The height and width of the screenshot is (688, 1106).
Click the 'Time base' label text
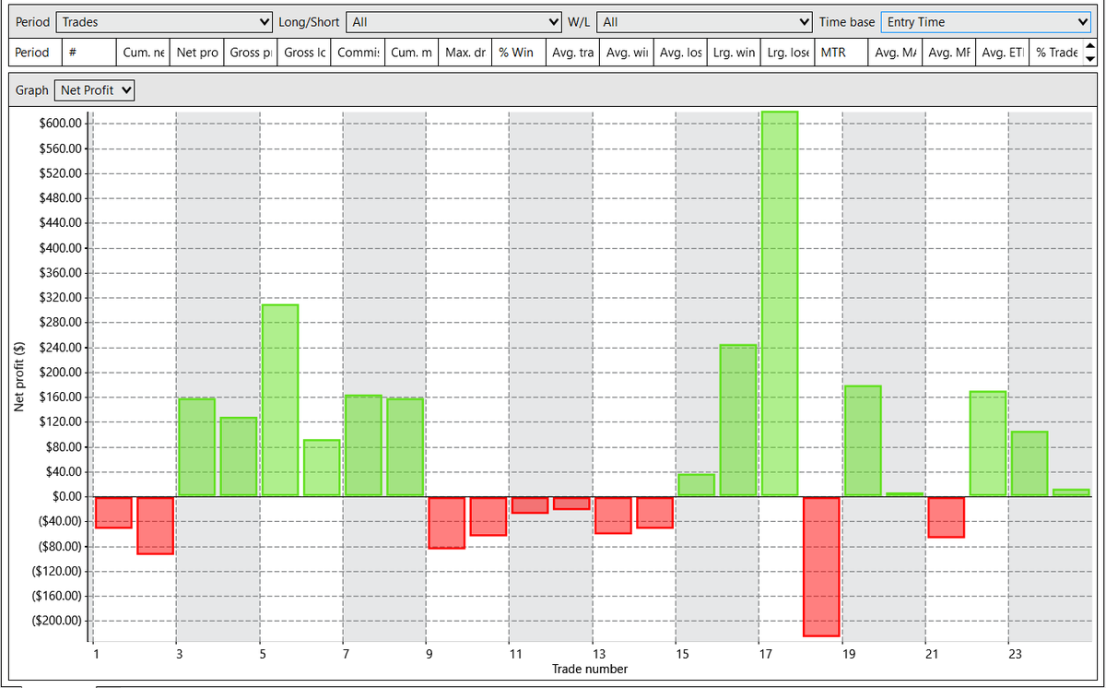847,22
